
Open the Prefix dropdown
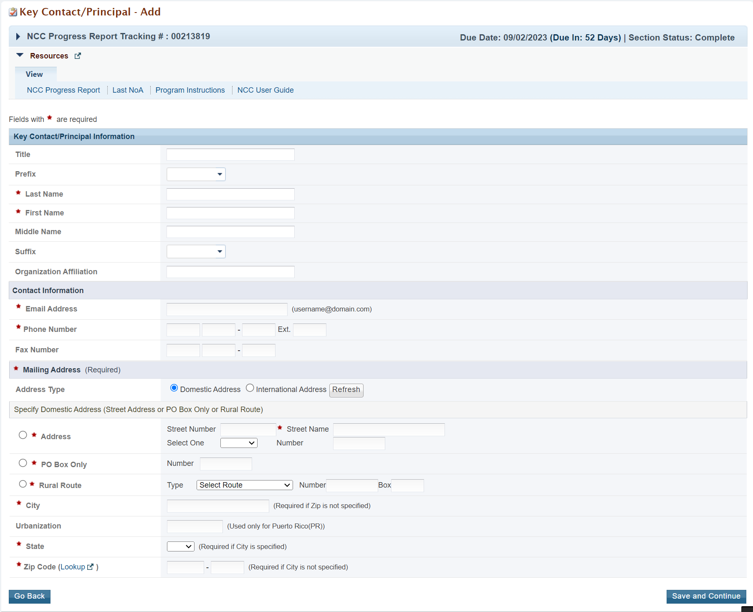tap(196, 174)
